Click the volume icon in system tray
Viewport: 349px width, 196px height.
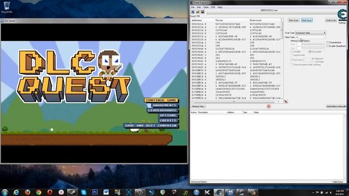coord(330,192)
